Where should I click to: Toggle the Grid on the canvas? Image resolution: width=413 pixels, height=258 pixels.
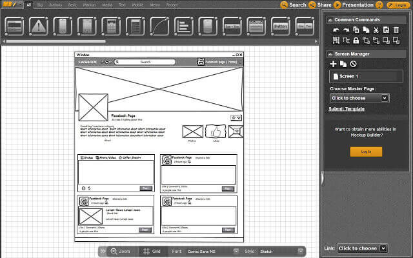152,251
